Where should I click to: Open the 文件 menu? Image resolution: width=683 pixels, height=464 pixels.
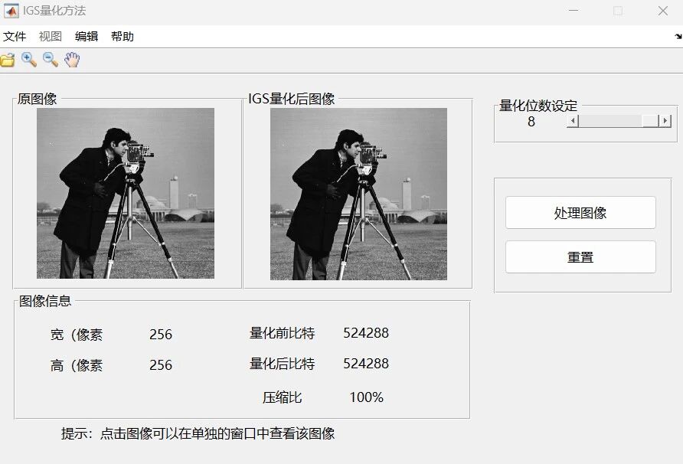click(15, 37)
